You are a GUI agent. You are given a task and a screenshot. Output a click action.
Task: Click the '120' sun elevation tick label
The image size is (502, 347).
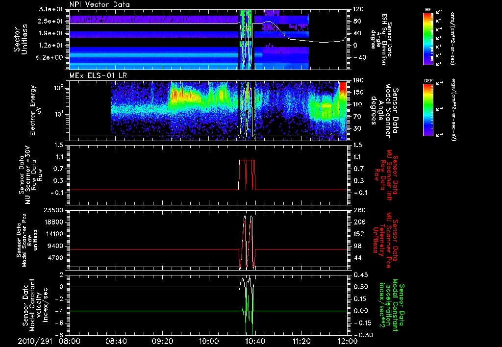[x=358, y=9]
